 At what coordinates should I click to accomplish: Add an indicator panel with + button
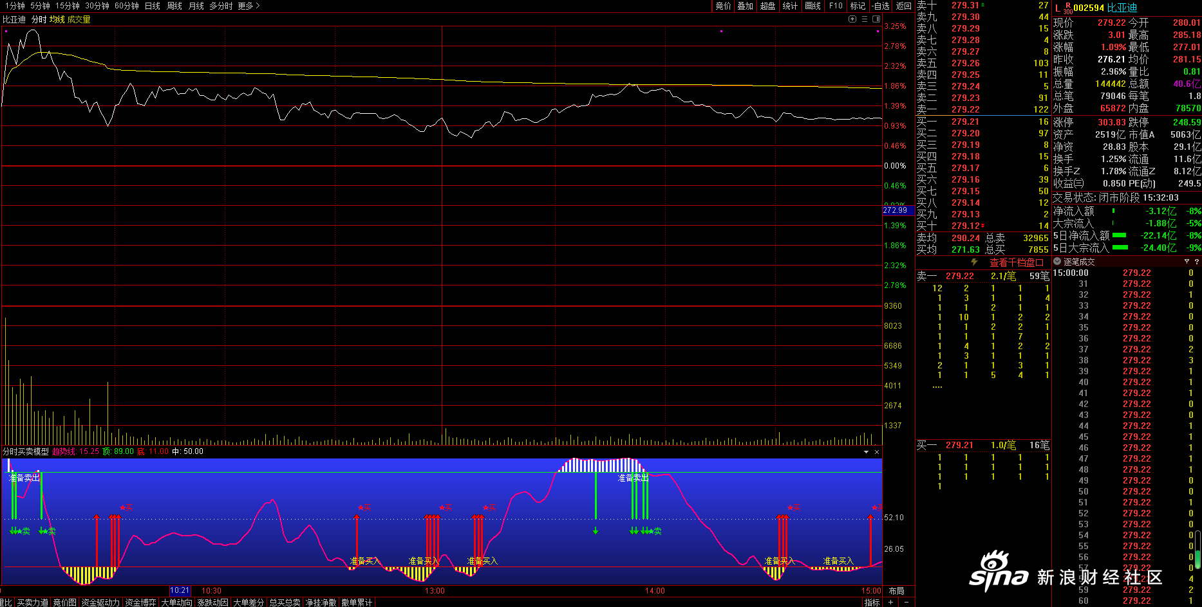coord(890,602)
